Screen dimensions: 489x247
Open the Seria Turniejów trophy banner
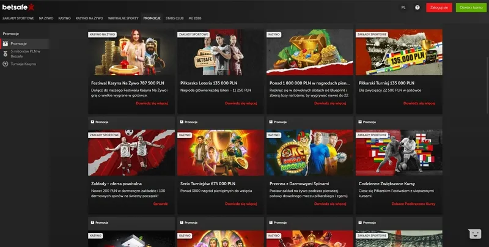click(221, 153)
